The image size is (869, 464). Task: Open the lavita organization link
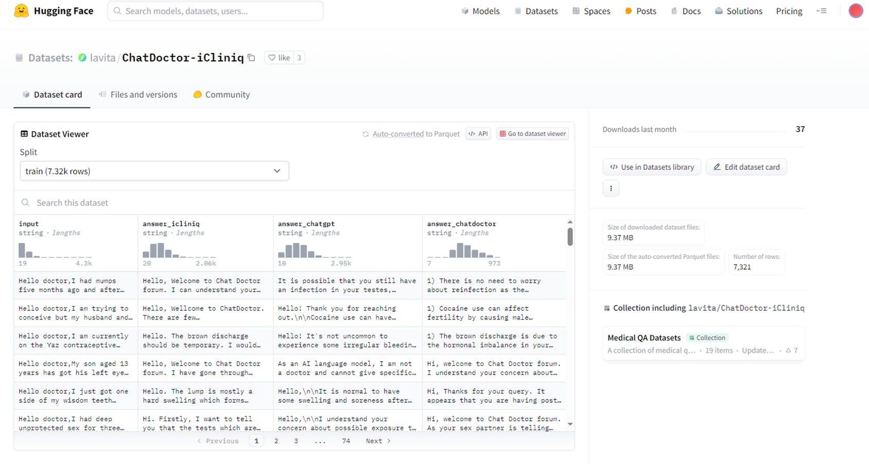(102, 58)
